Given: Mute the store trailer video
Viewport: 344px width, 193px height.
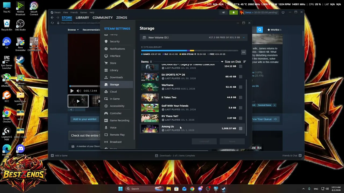Looking at the screenshot, I should click(x=78, y=91).
